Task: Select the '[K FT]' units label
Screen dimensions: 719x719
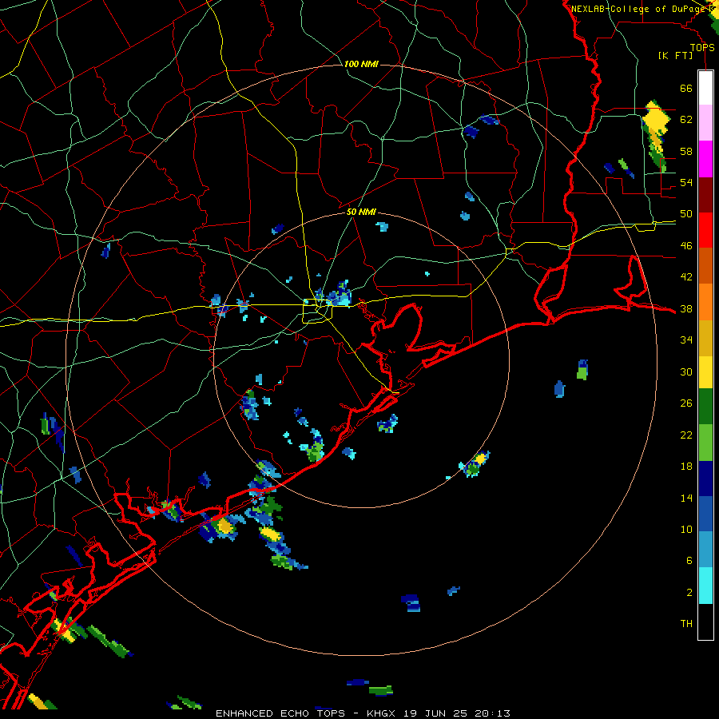Action: pos(675,56)
